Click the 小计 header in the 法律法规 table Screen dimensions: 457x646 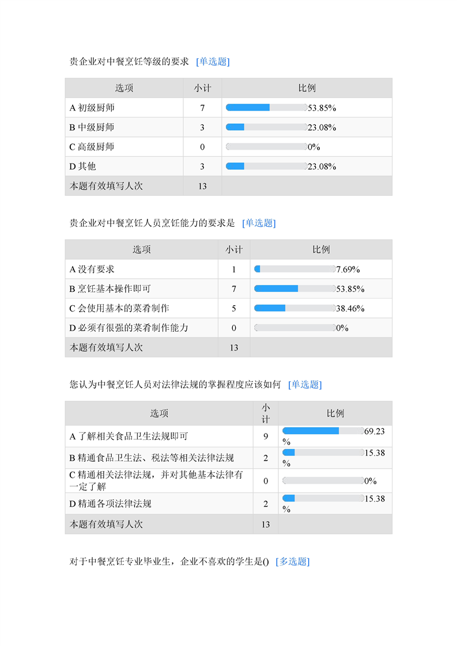pos(266,413)
